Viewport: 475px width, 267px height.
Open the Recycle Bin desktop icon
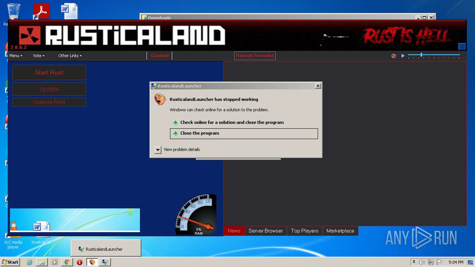13,11
